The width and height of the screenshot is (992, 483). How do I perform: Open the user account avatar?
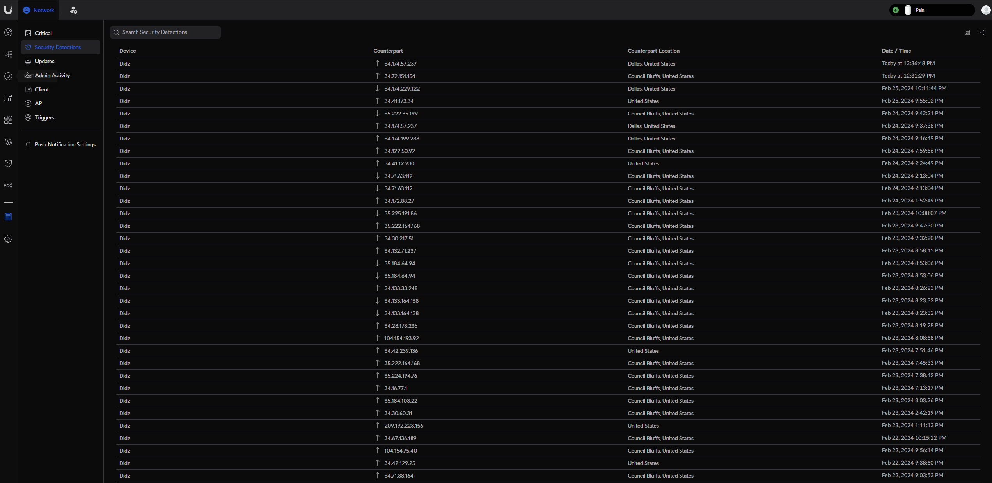tap(986, 10)
